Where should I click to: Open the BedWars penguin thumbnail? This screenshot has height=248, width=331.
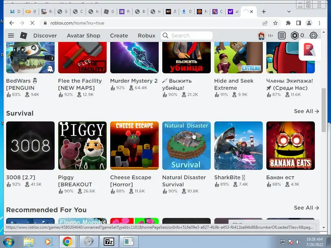pyautogui.click(x=30, y=57)
